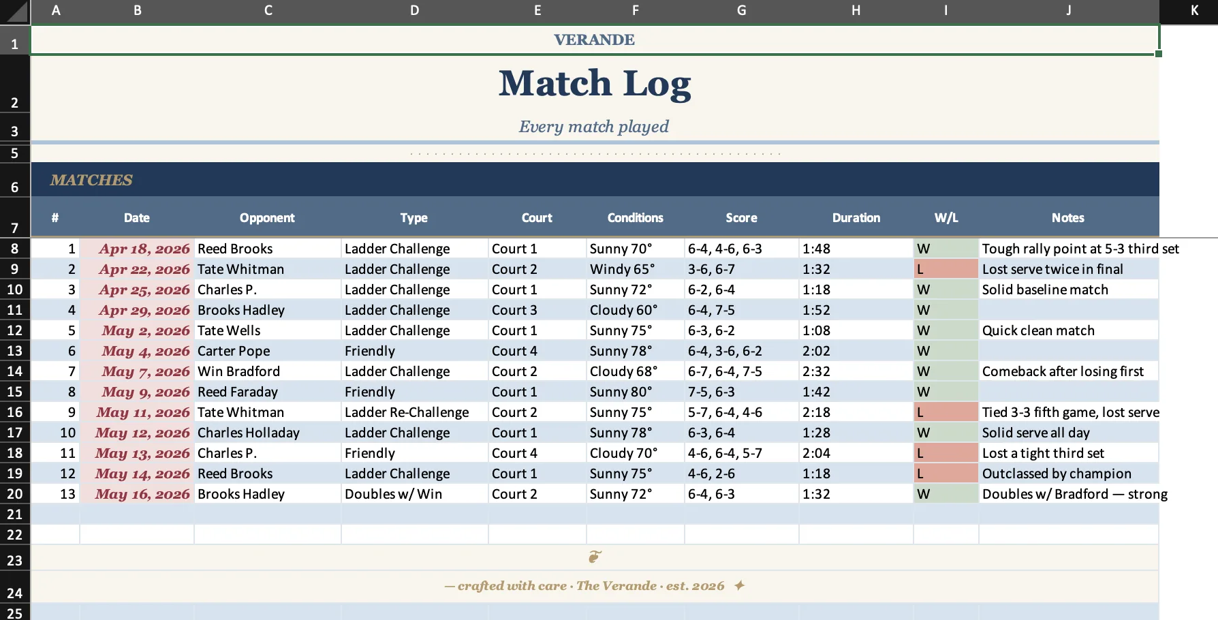Viewport: 1218px width, 620px height.
Task: Click the fill handle on row 1 selection
Action: coord(1159,54)
